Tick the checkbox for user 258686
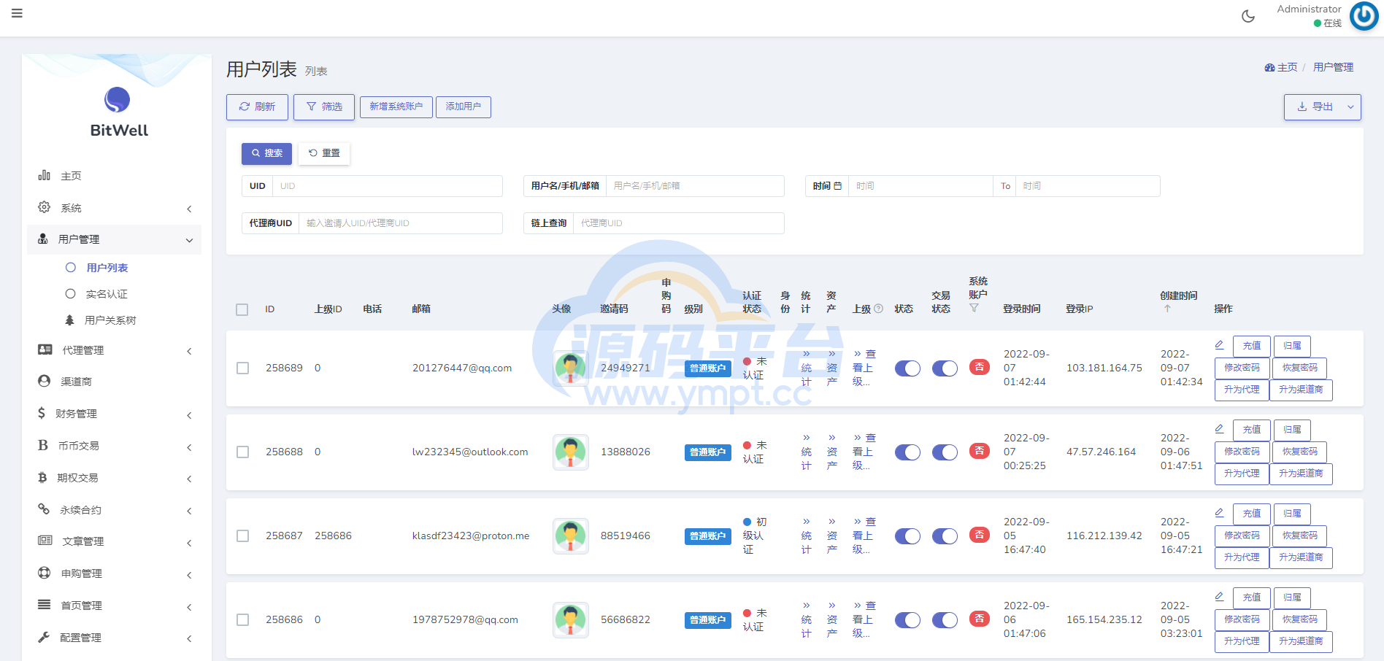The image size is (1384, 661). point(243,620)
